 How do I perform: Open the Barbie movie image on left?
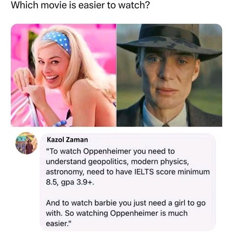coord(63,75)
